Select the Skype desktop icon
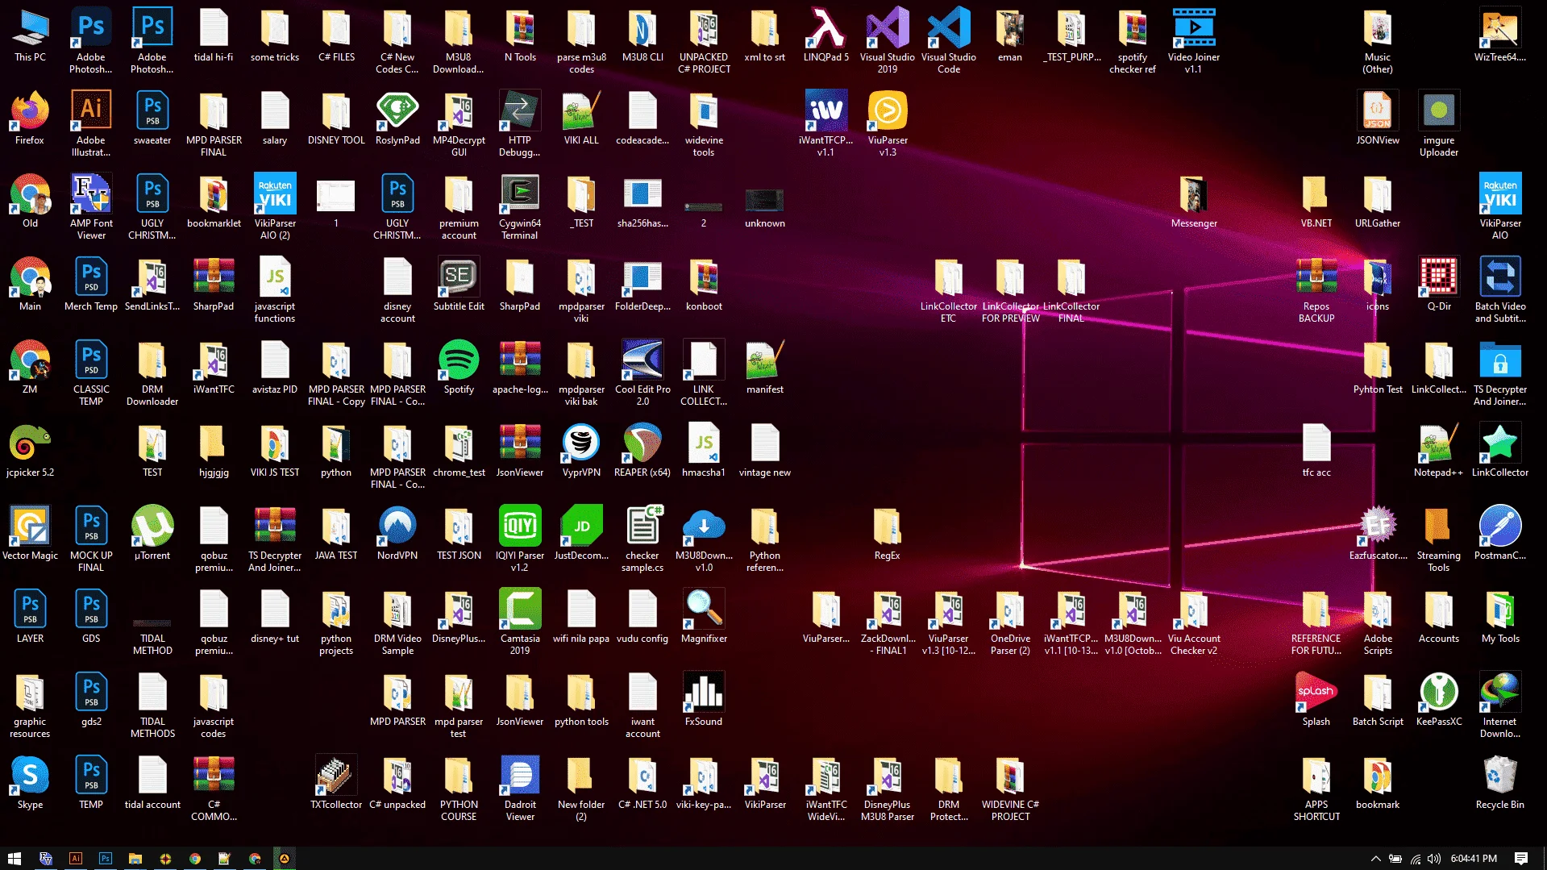 (x=30, y=783)
